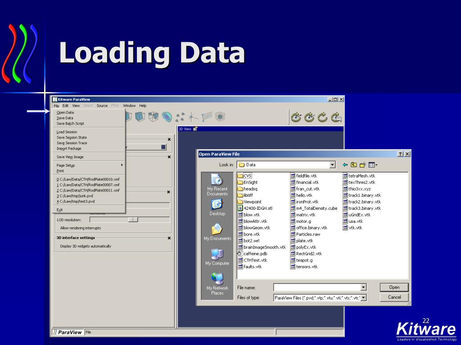Select the uGridEx.vtk file
Image resolution: width=461 pixels, height=345 pixels.
(357, 215)
